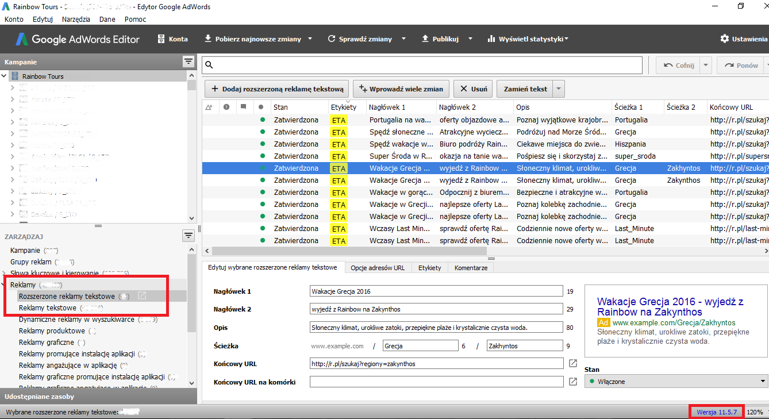Click Zamień tekst button

525,89
